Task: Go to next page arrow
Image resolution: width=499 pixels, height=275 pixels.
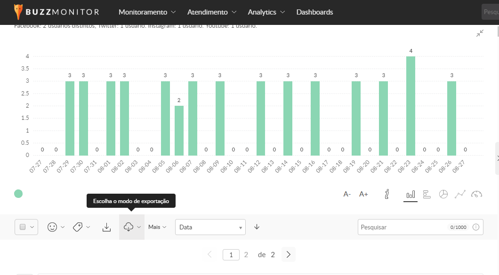Action: coord(289,255)
